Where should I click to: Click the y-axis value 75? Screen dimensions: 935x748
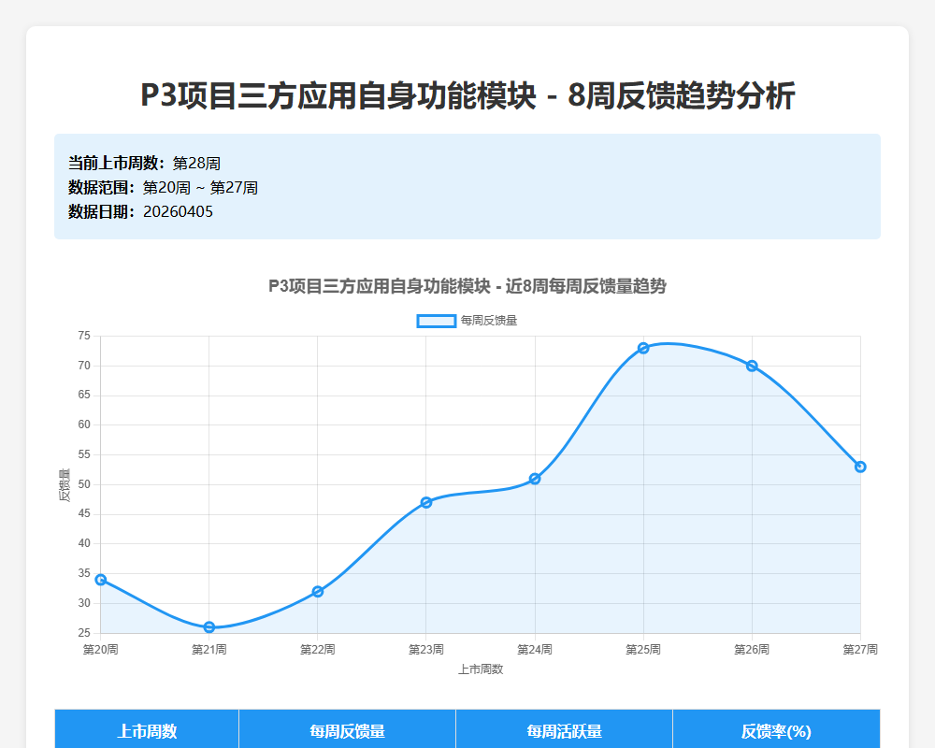tap(84, 336)
